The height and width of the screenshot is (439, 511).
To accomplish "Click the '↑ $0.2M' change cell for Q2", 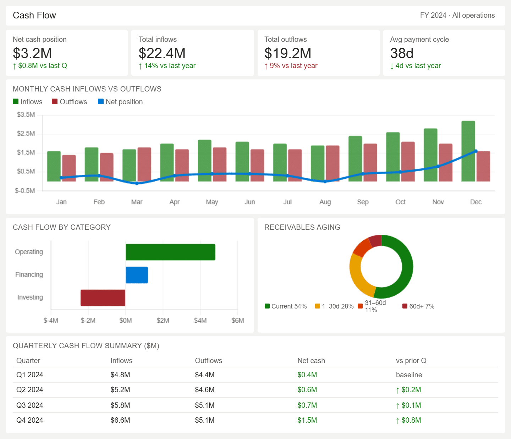I will point(408,390).
